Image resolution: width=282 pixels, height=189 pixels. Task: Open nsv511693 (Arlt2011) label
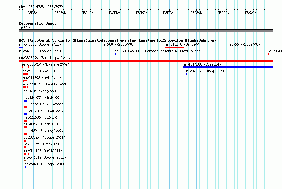(x=42, y=78)
